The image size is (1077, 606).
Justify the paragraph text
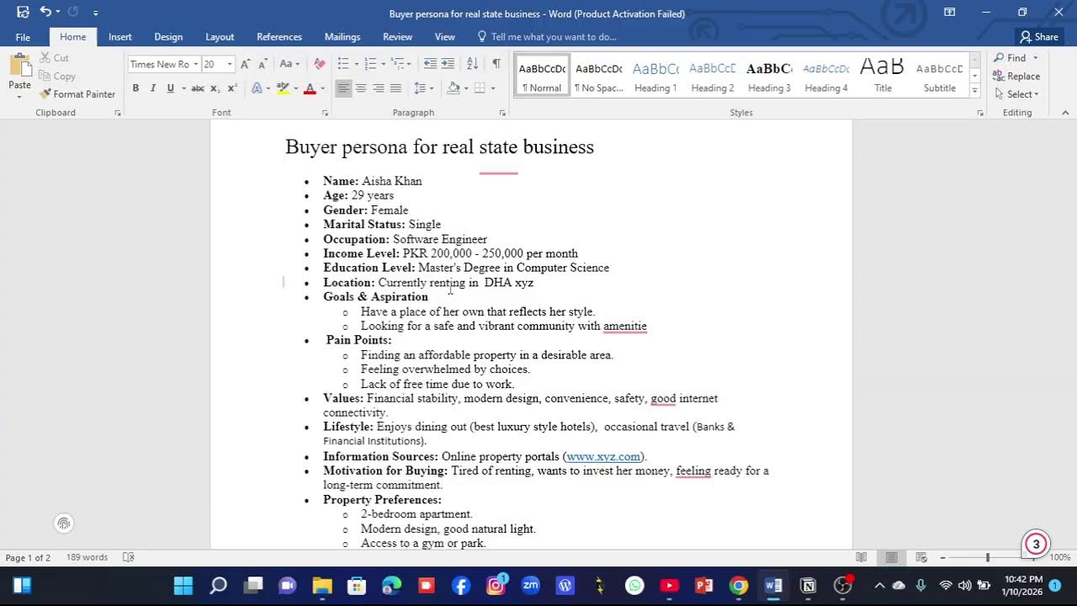tap(396, 88)
